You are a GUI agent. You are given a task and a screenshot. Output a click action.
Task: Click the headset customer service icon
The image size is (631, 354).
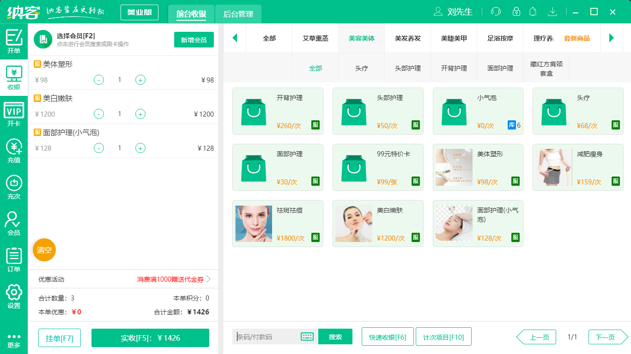click(495, 12)
